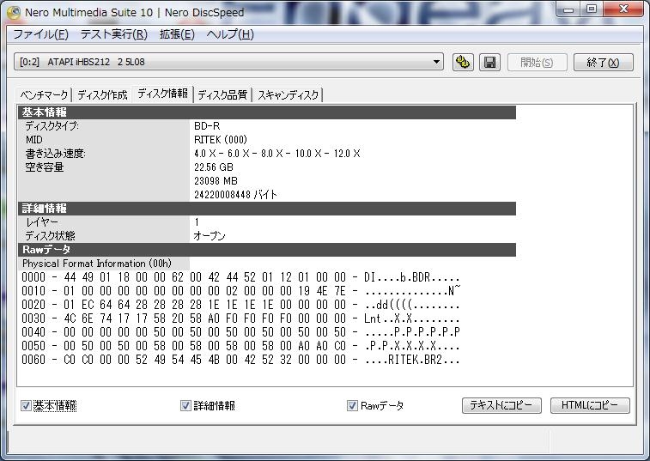This screenshot has height=461, width=650.
Task: Click the Physical Format Information (00h) label
Action: pos(96,264)
